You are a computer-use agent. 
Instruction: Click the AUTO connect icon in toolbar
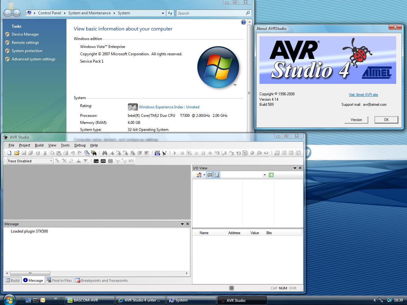tap(131, 161)
